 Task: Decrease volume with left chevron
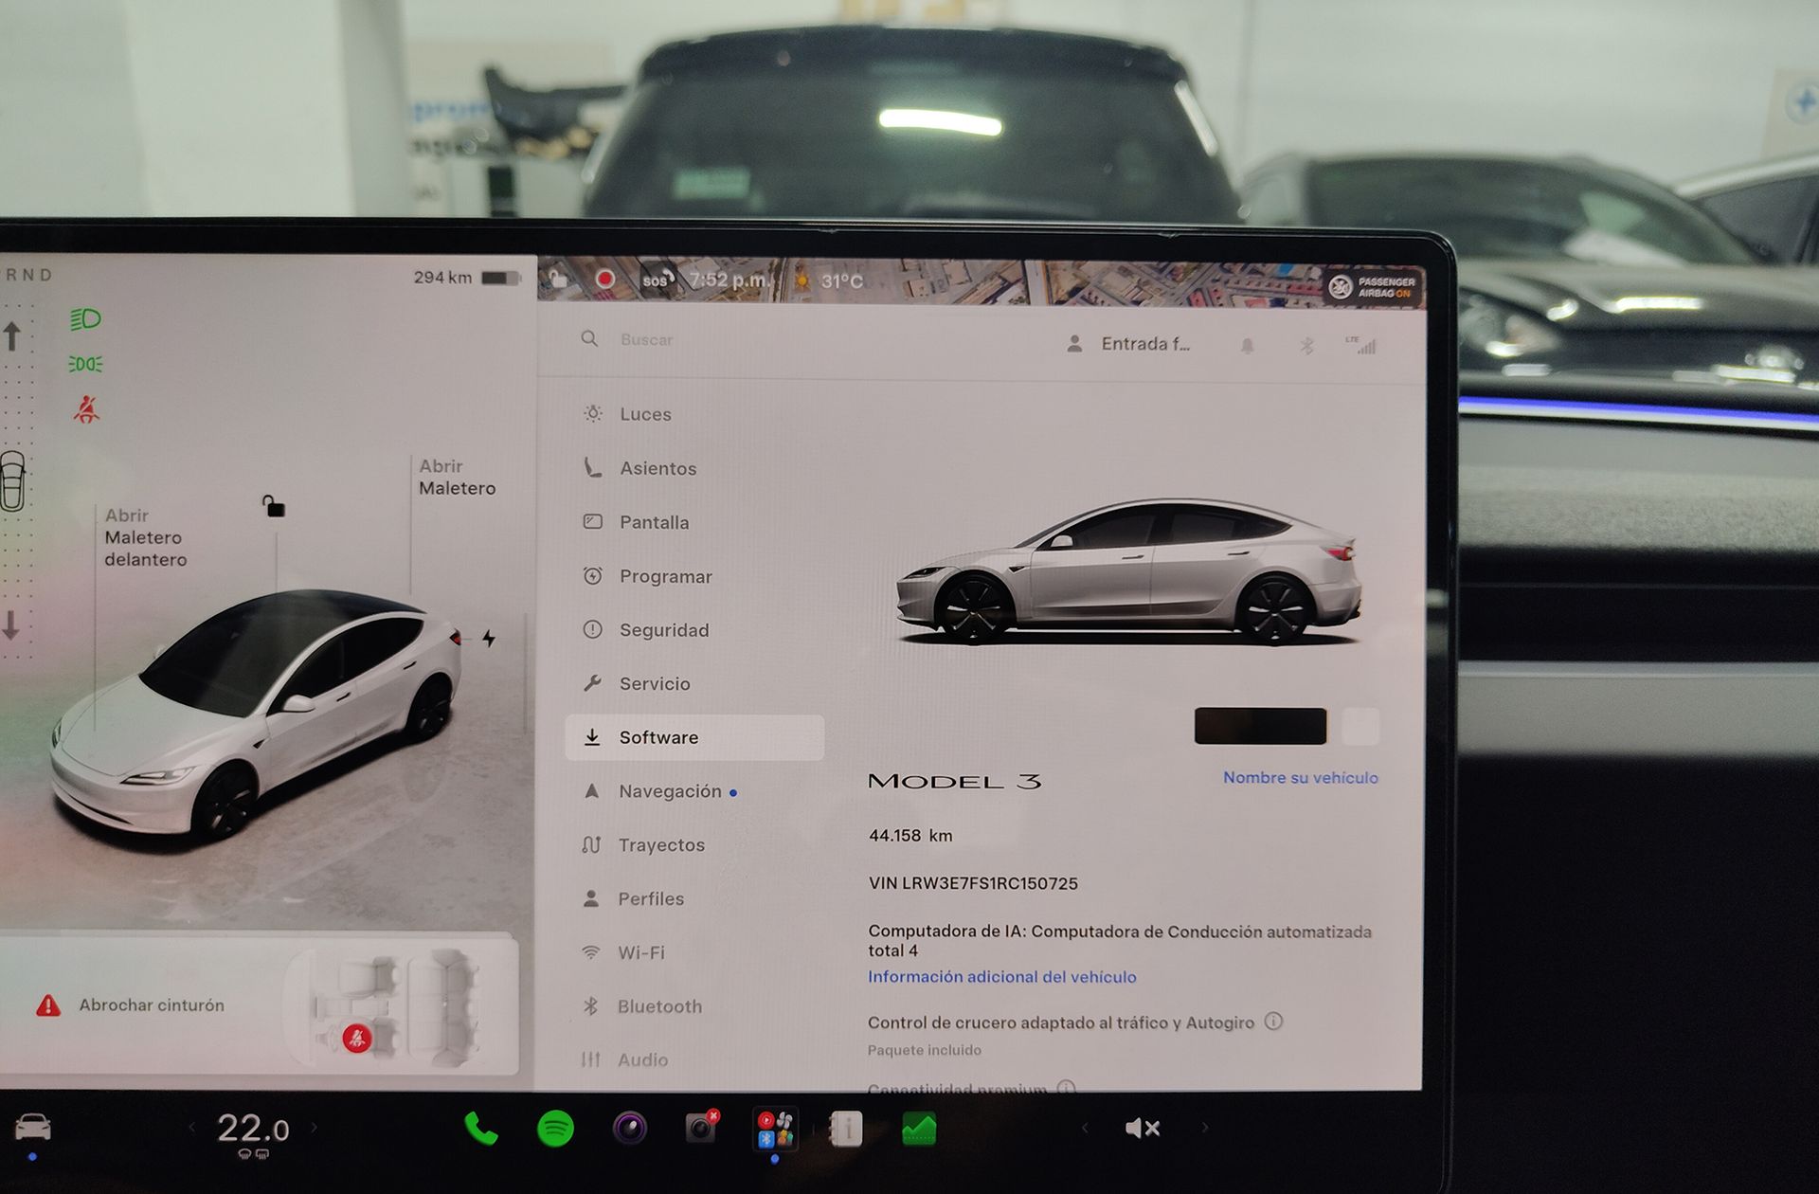pyautogui.click(x=1086, y=1128)
